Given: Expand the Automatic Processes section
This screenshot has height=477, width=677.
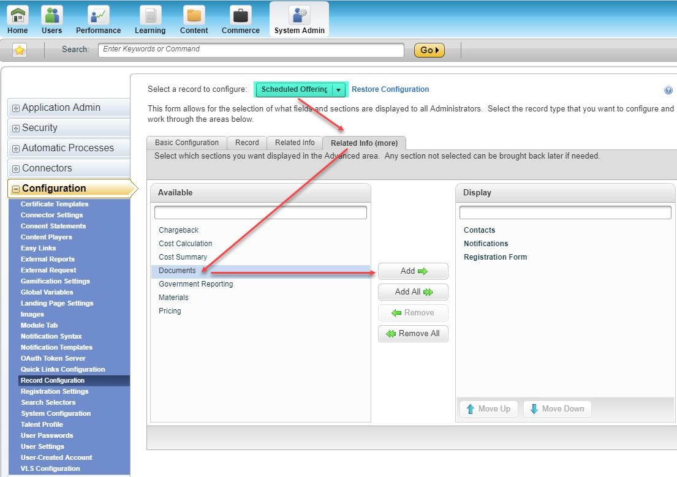Looking at the screenshot, I should (x=69, y=148).
